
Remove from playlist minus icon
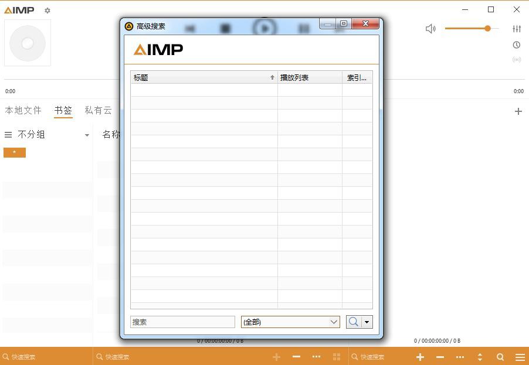pos(440,357)
